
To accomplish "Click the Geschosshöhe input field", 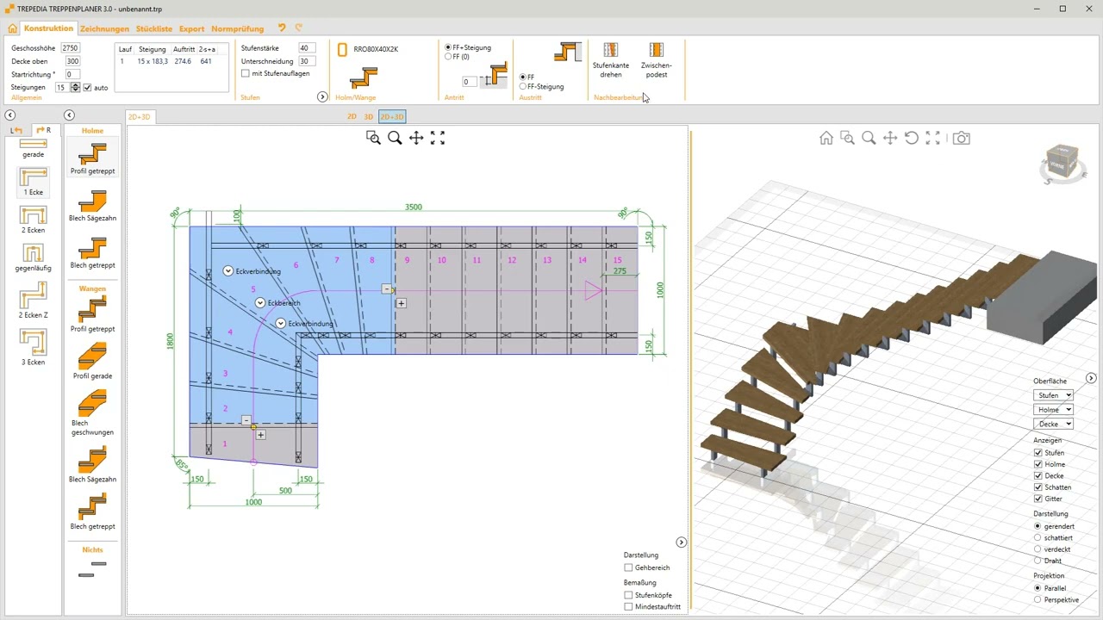I will click(x=70, y=48).
